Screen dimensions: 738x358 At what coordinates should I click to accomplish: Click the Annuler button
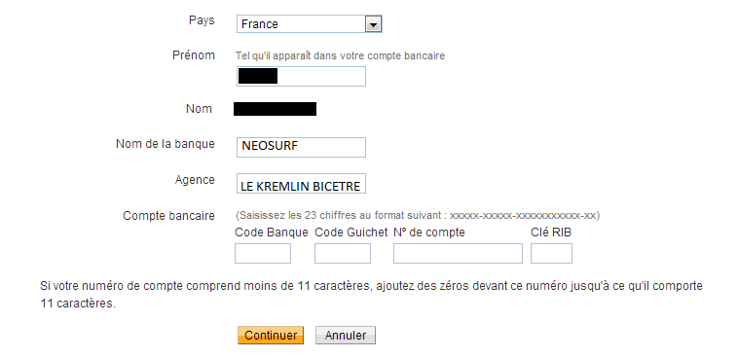pyautogui.click(x=346, y=336)
